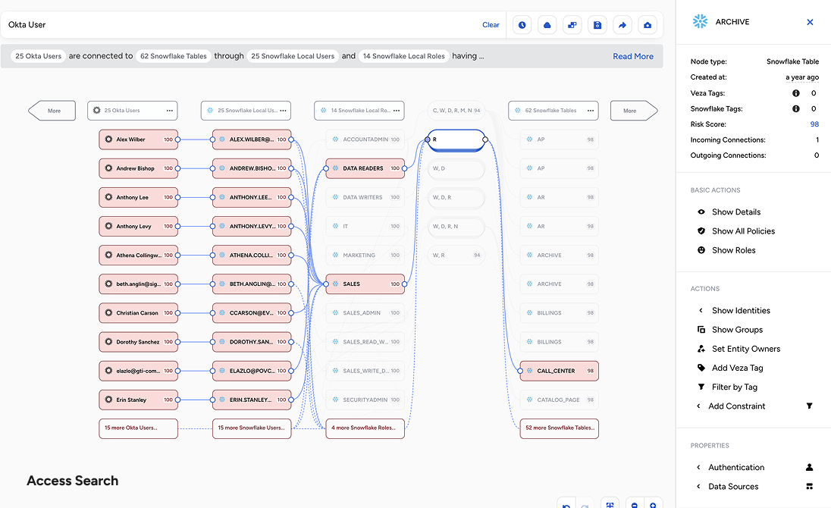Click the 62 Snowflake Tables summary chip
This screenshot has height=508, width=831.
174,56
